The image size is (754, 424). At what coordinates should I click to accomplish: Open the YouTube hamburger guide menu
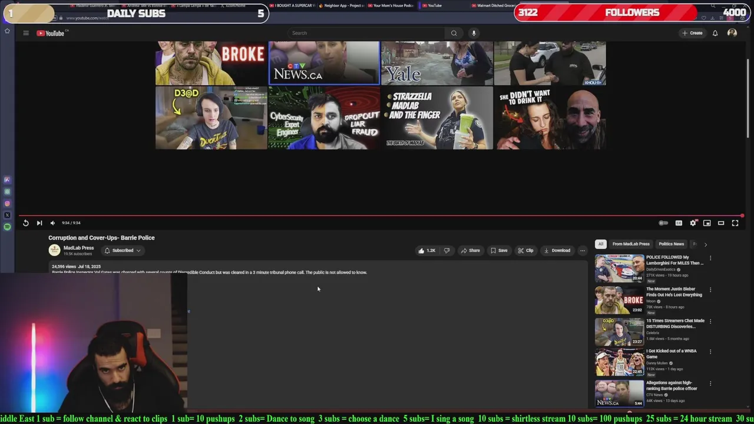pos(26,33)
